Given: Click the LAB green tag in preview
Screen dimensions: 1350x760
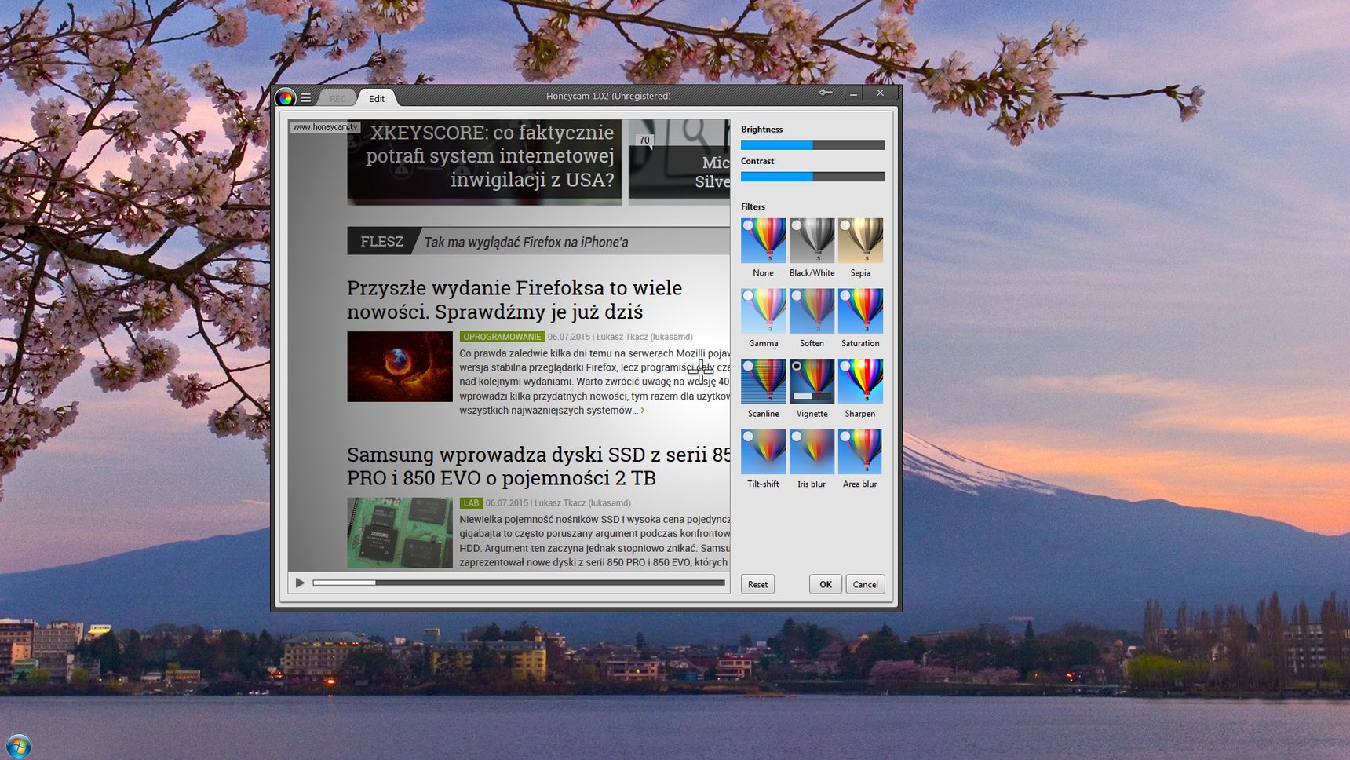Looking at the screenshot, I should [x=471, y=503].
